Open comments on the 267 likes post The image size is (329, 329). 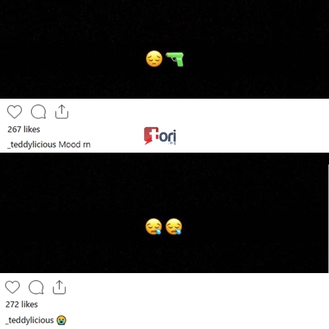click(x=38, y=112)
